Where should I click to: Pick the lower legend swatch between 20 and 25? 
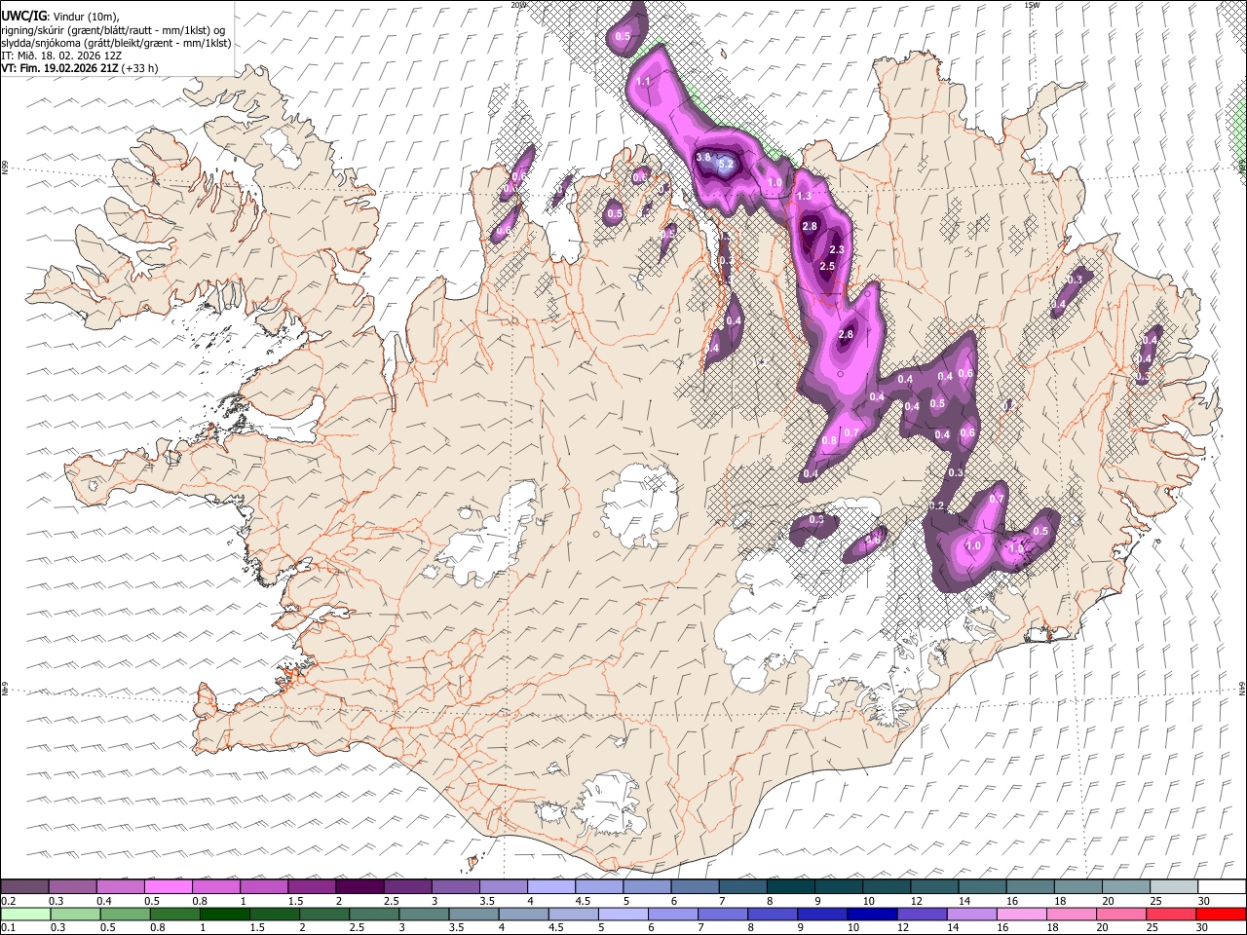[1122, 914]
